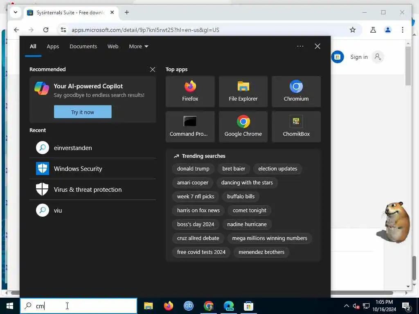Search trending free covid tests 2024
The height and width of the screenshot is (314, 419).
coord(201,252)
